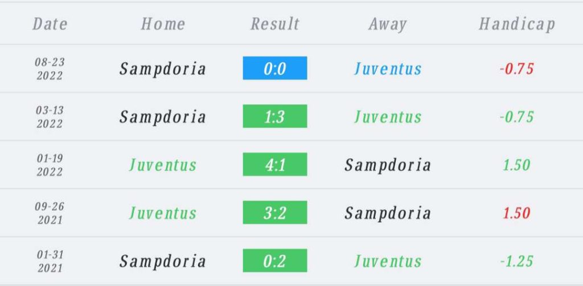
Task: Select the 0:2 result badge
Action: point(275,260)
